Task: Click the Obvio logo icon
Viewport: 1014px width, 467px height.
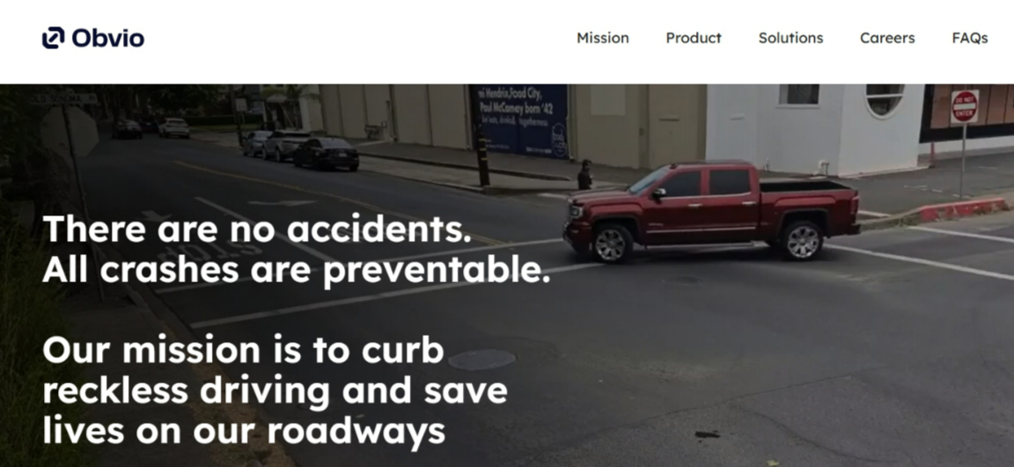Action: click(x=53, y=38)
